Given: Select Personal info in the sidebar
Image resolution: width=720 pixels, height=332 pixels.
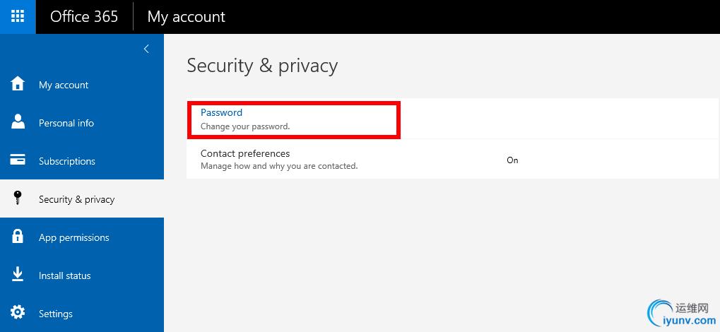Looking at the screenshot, I should [x=82, y=123].
